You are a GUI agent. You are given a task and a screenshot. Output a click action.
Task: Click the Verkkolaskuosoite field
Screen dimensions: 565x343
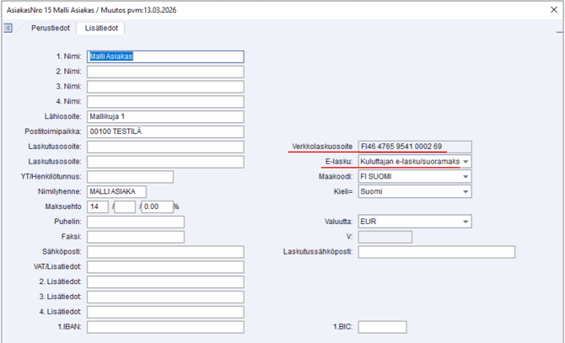[x=414, y=146]
